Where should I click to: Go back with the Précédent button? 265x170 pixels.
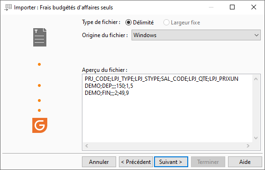pyautogui.click(x=136, y=162)
